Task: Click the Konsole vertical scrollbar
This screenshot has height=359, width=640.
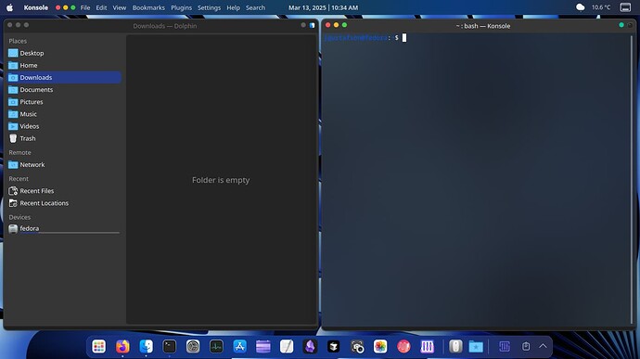Action: (633, 180)
